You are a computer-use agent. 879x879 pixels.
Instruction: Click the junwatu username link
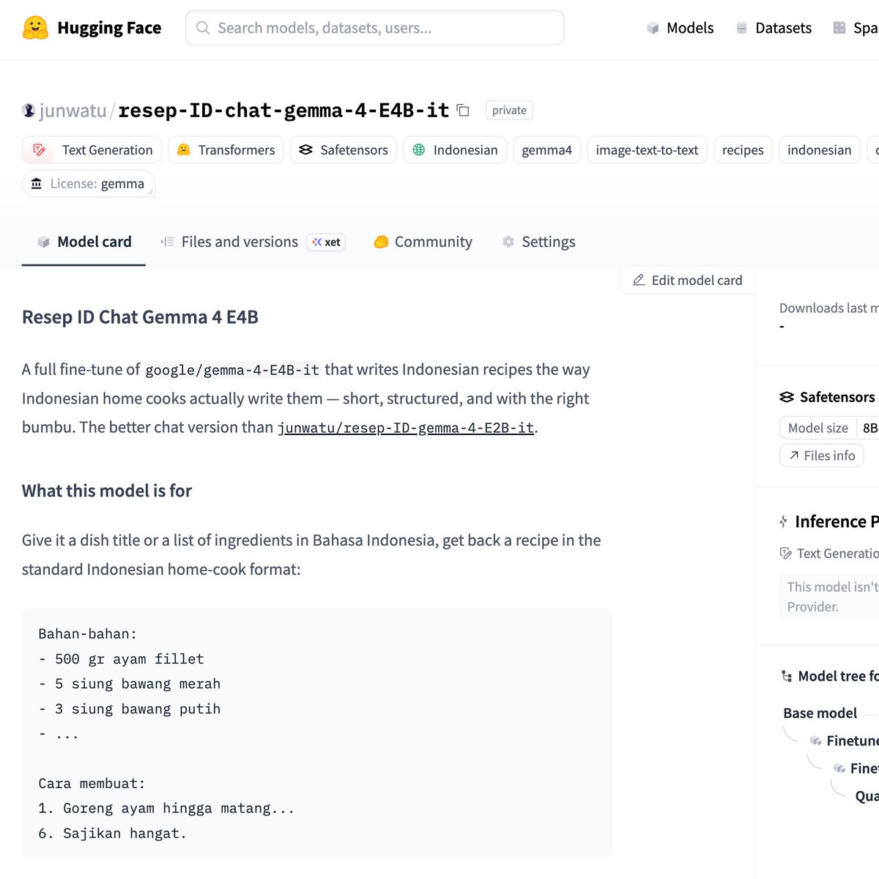tap(73, 111)
